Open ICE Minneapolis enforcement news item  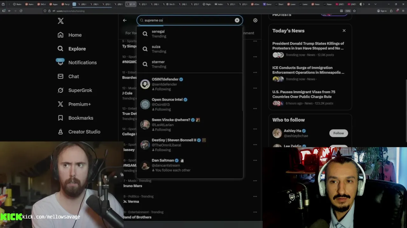click(310, 73)
